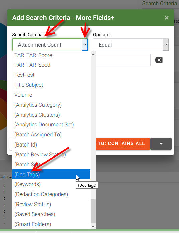Click the list scrollbar down arrow
The height and width of the screenshot is (233, 179).
coord(93,226)
